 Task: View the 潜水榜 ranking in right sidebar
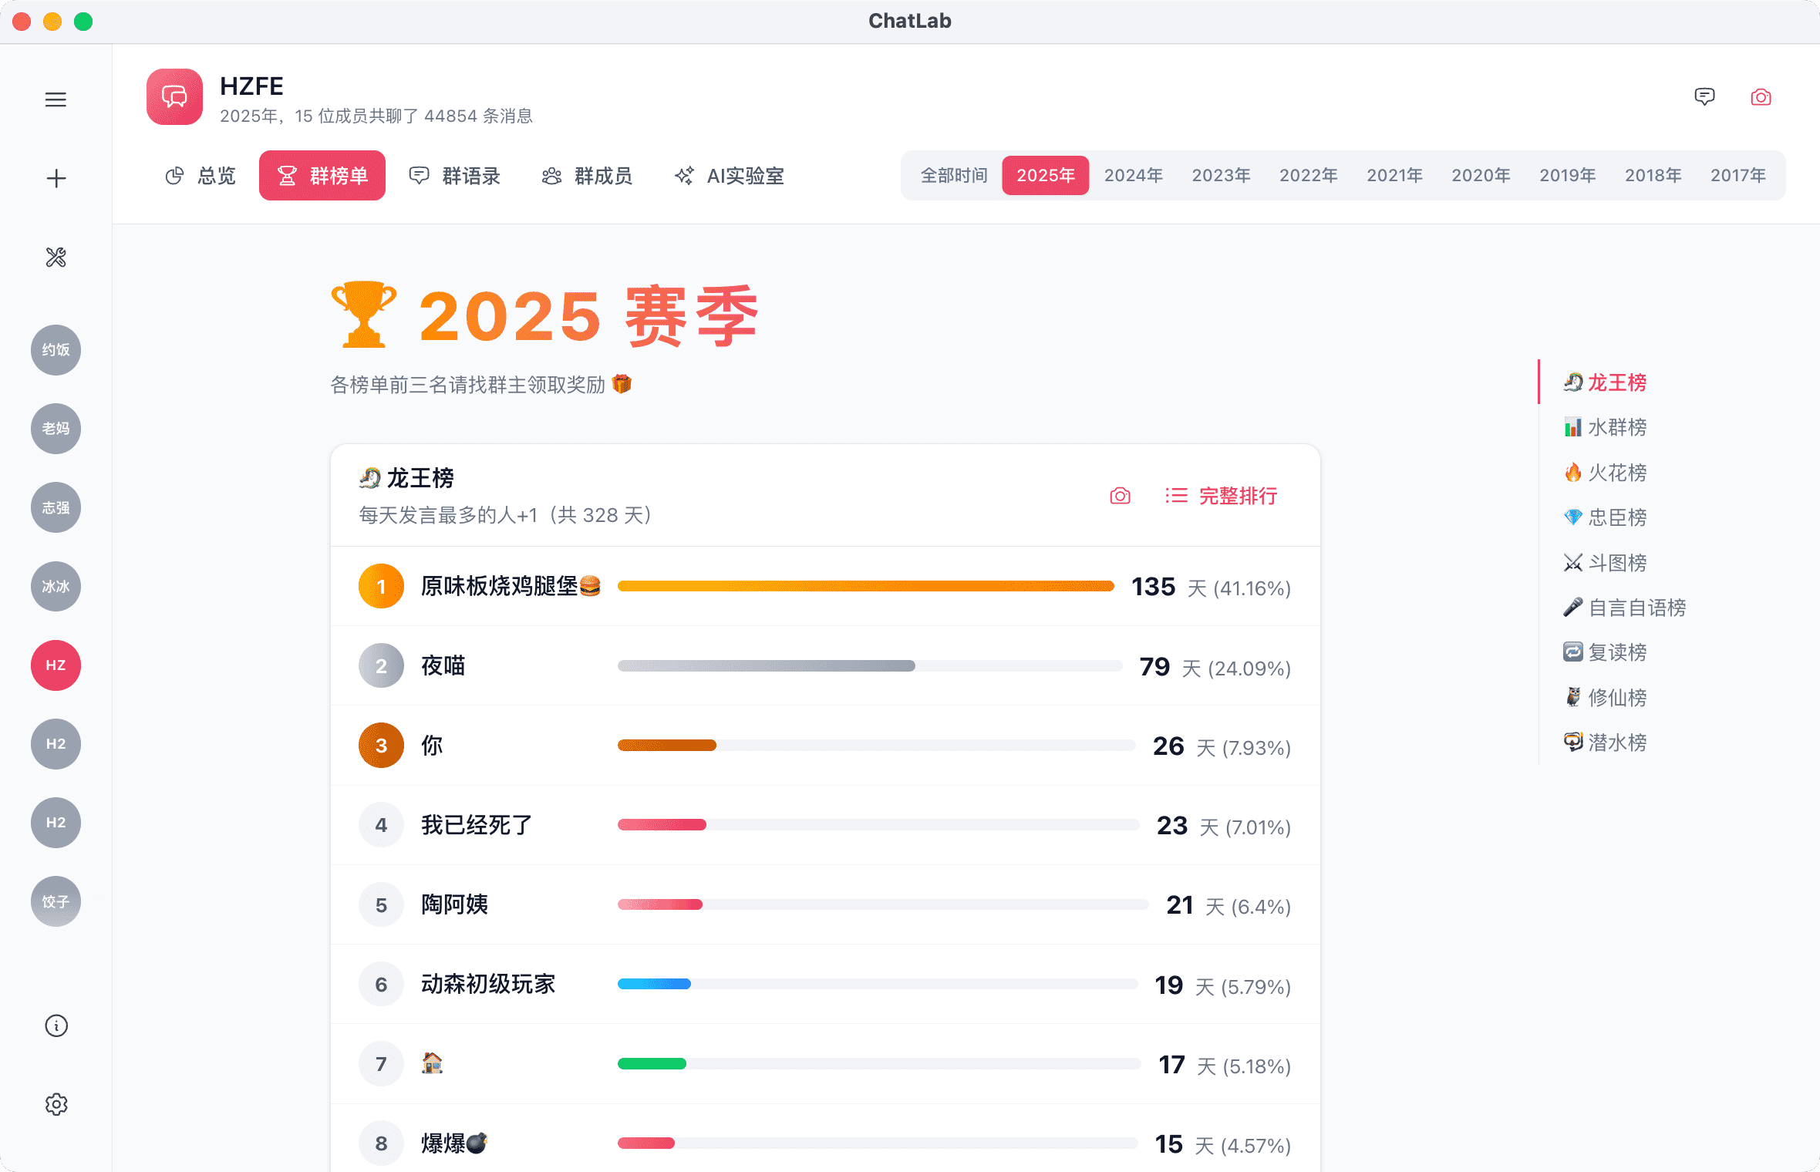pyautogui.click(x=1619, y=742)
